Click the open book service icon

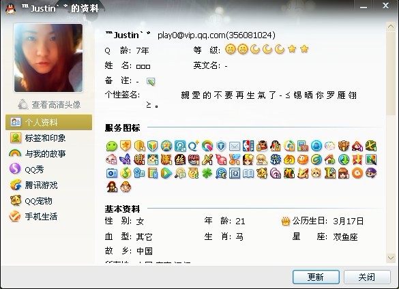pyautogui.click(x=248, y=174)
